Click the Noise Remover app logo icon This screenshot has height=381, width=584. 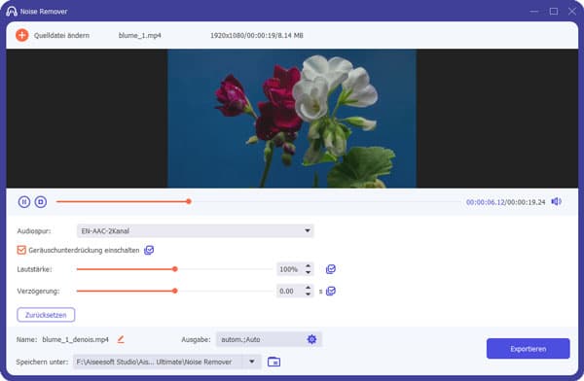click(x=12, y=11)
